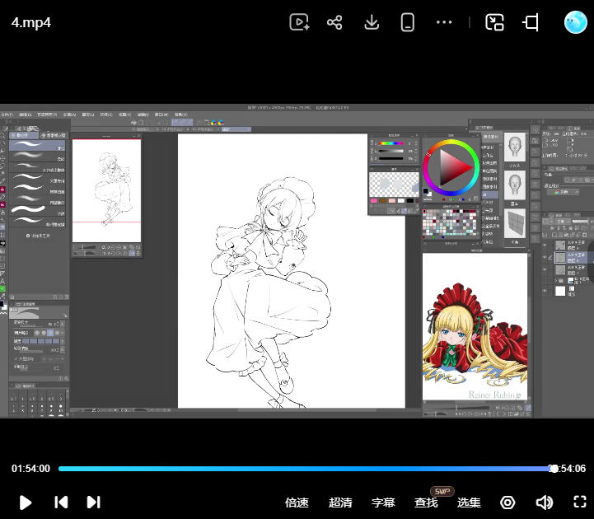Click the grayscale gradient slider below the hue slider
This screenshot has width=594, height=519.
tap(391, 151)
